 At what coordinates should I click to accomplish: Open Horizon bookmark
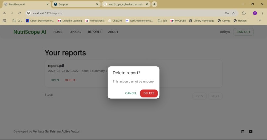(x=240, y=21)
